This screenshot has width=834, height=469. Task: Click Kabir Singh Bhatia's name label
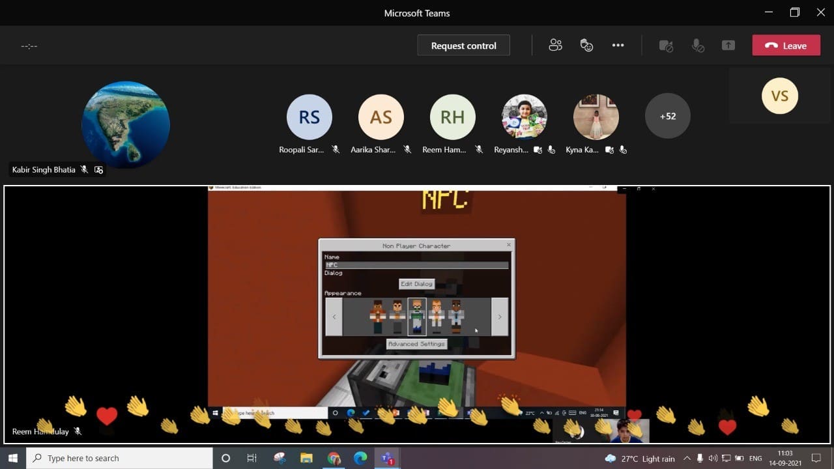44,169
